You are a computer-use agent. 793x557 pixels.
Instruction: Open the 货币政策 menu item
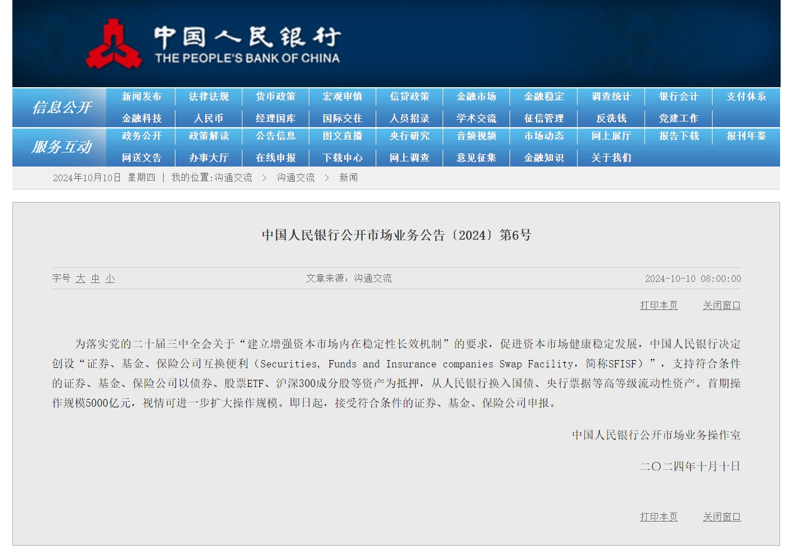click(x=275, y=97)
